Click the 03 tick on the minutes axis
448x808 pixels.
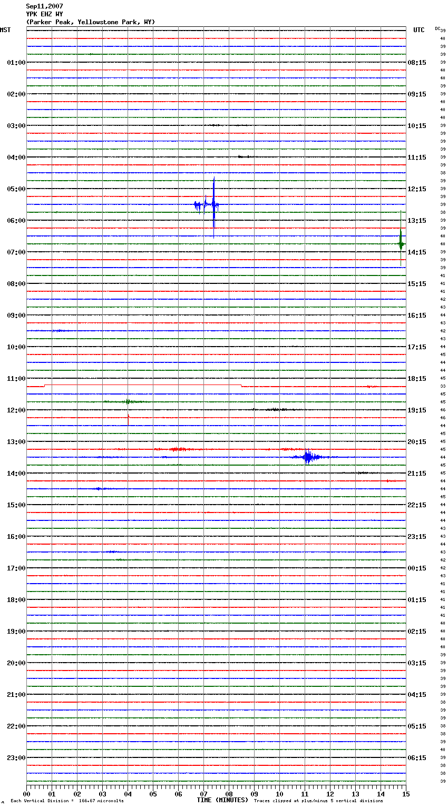102,794
